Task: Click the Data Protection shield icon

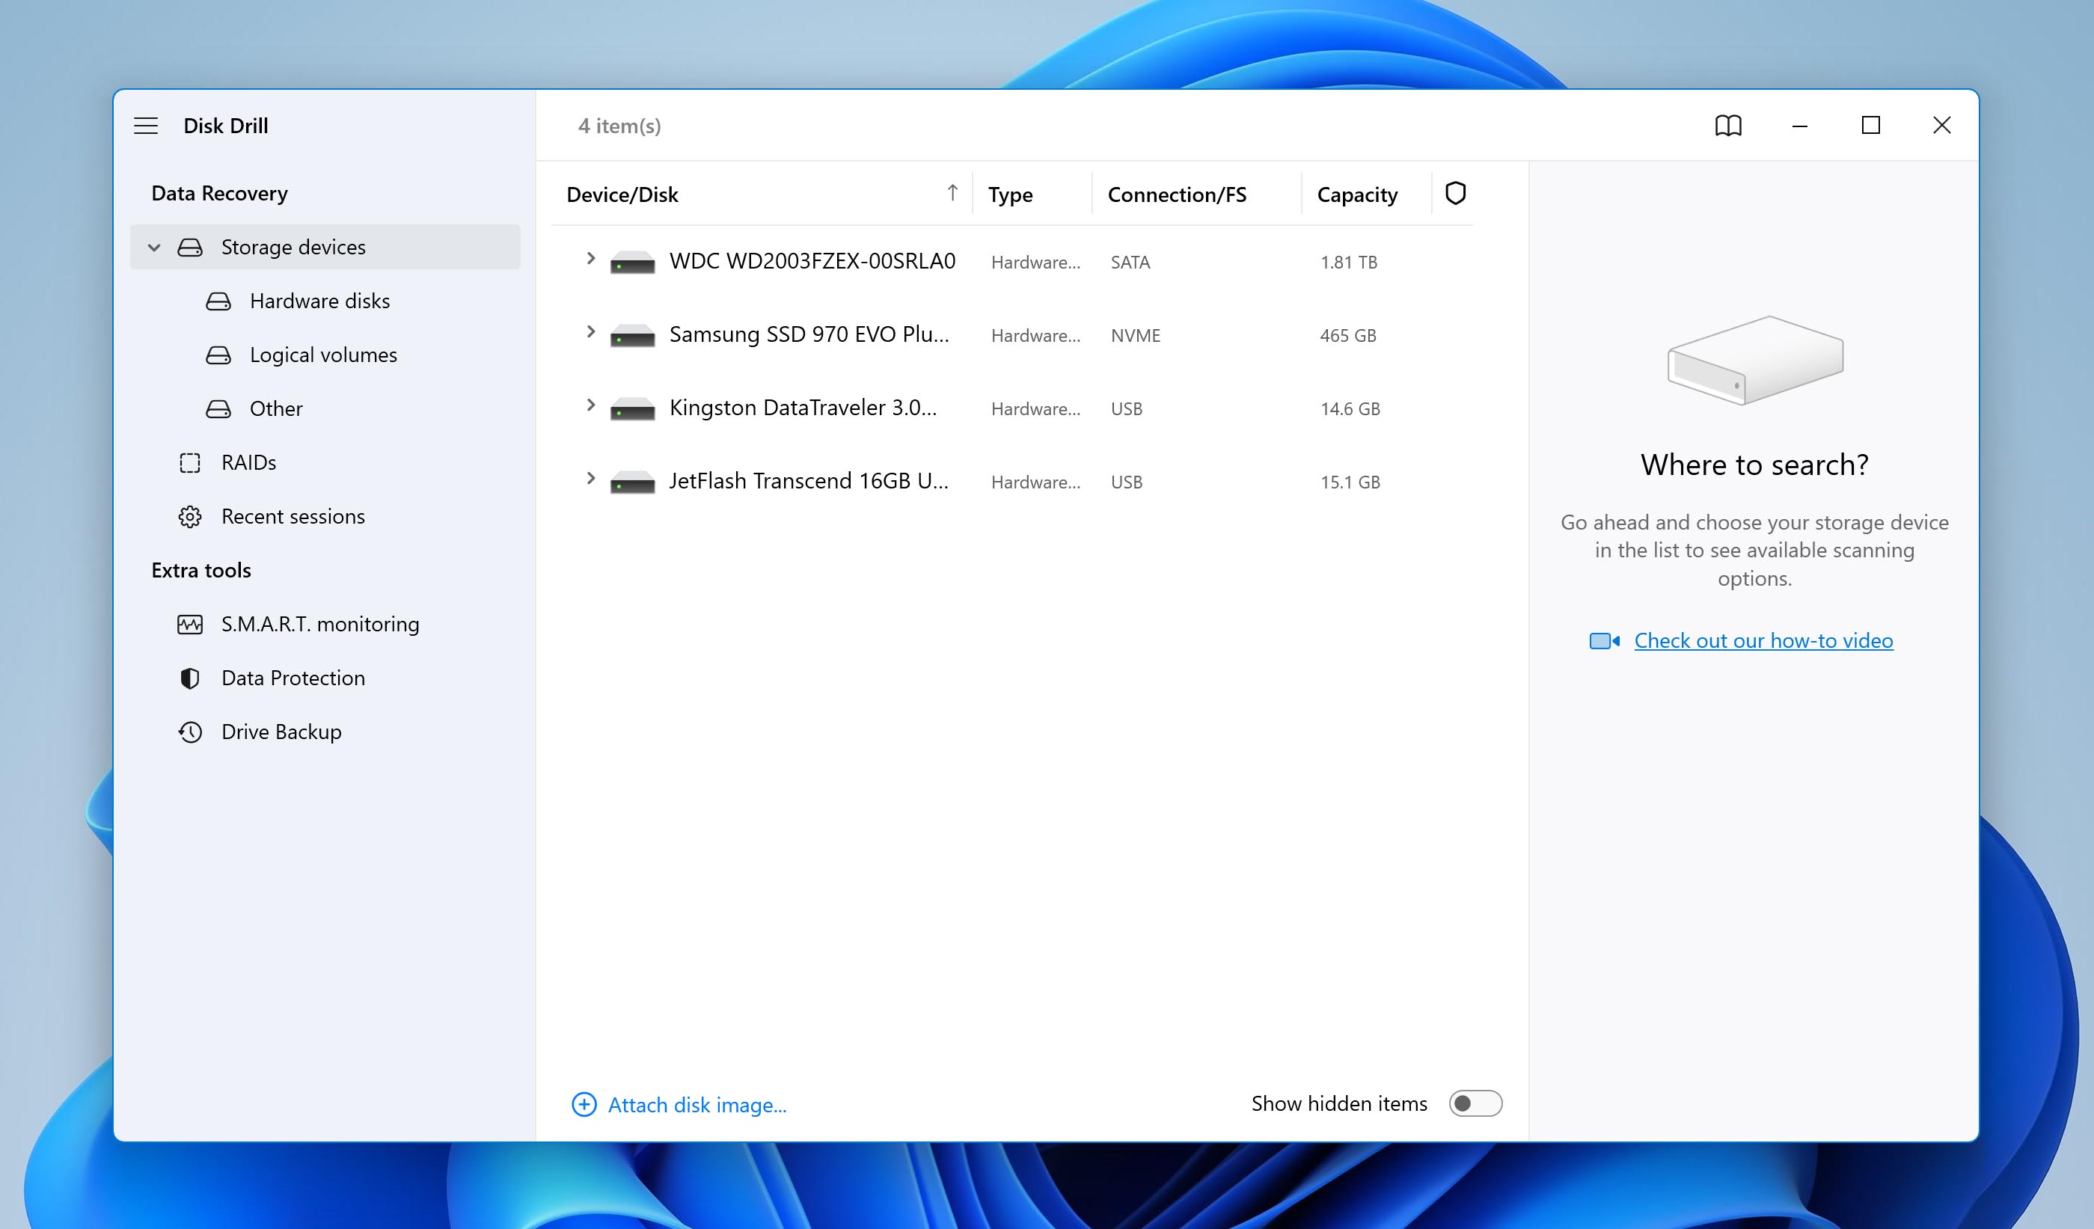Action: (190, 678)
